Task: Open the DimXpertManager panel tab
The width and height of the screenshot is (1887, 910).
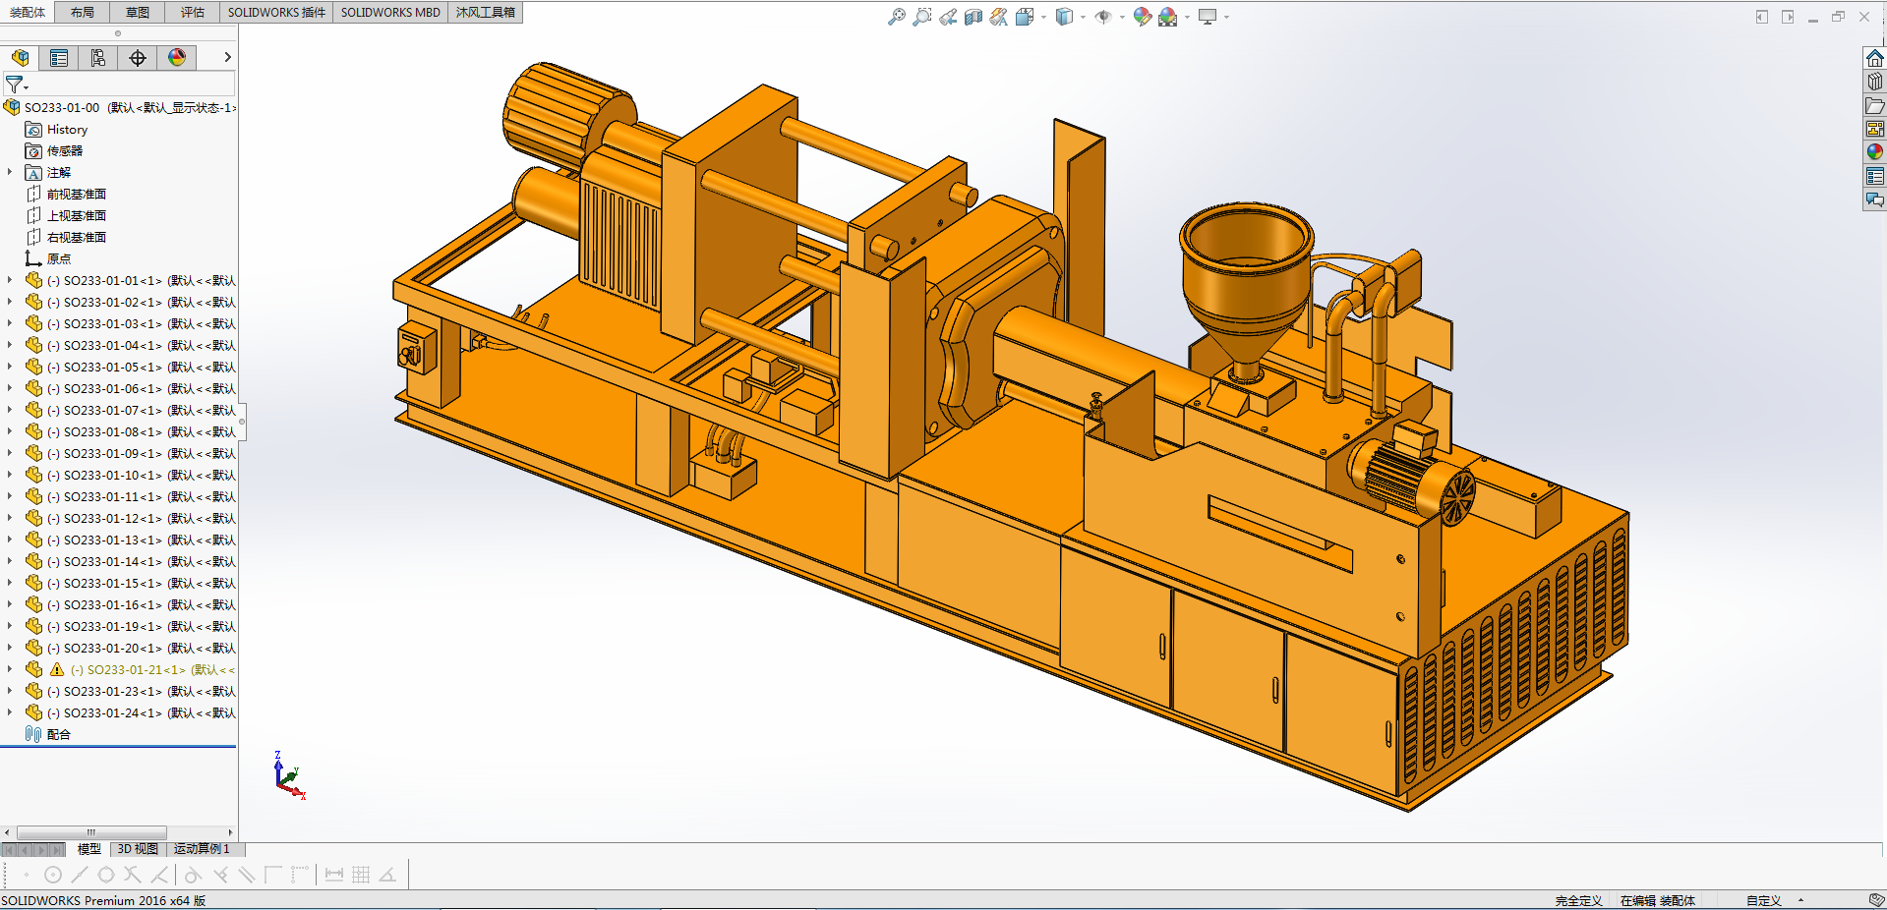Action: pos(137,57)
